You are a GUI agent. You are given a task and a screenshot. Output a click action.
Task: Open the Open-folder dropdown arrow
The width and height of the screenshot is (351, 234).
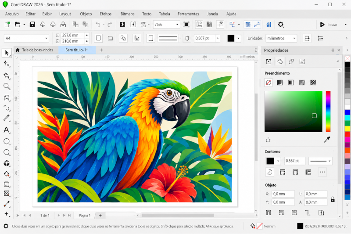(24, 25)
